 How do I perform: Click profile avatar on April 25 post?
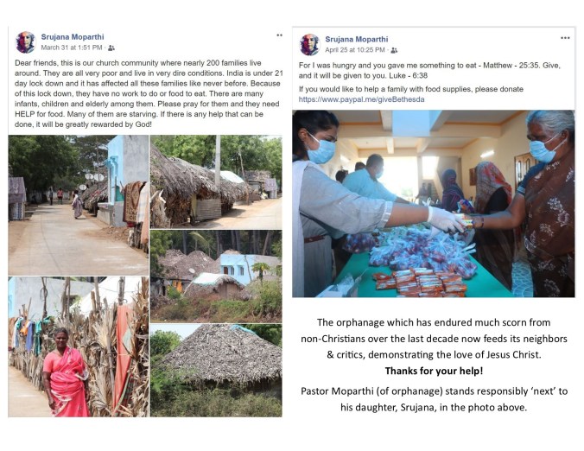pyautogui.click(x=310, y=45)
